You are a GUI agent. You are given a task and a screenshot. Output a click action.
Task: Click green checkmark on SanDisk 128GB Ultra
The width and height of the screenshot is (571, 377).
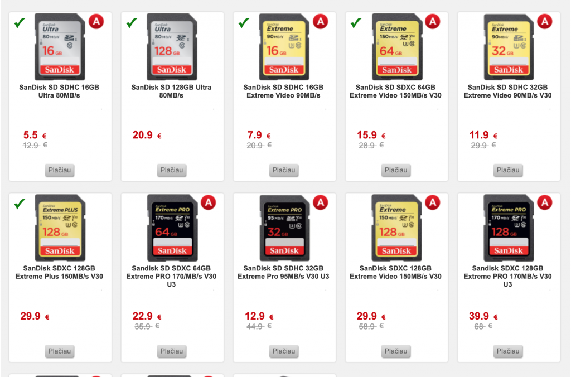[x=132, y=23]
